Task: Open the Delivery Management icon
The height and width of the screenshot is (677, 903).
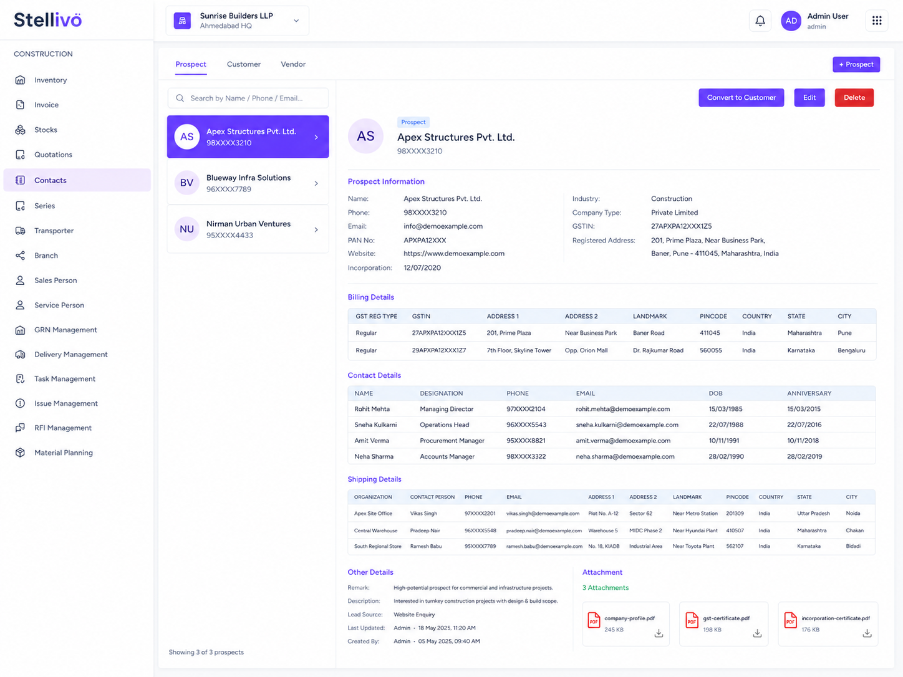Action: click(x=20, y=354)
